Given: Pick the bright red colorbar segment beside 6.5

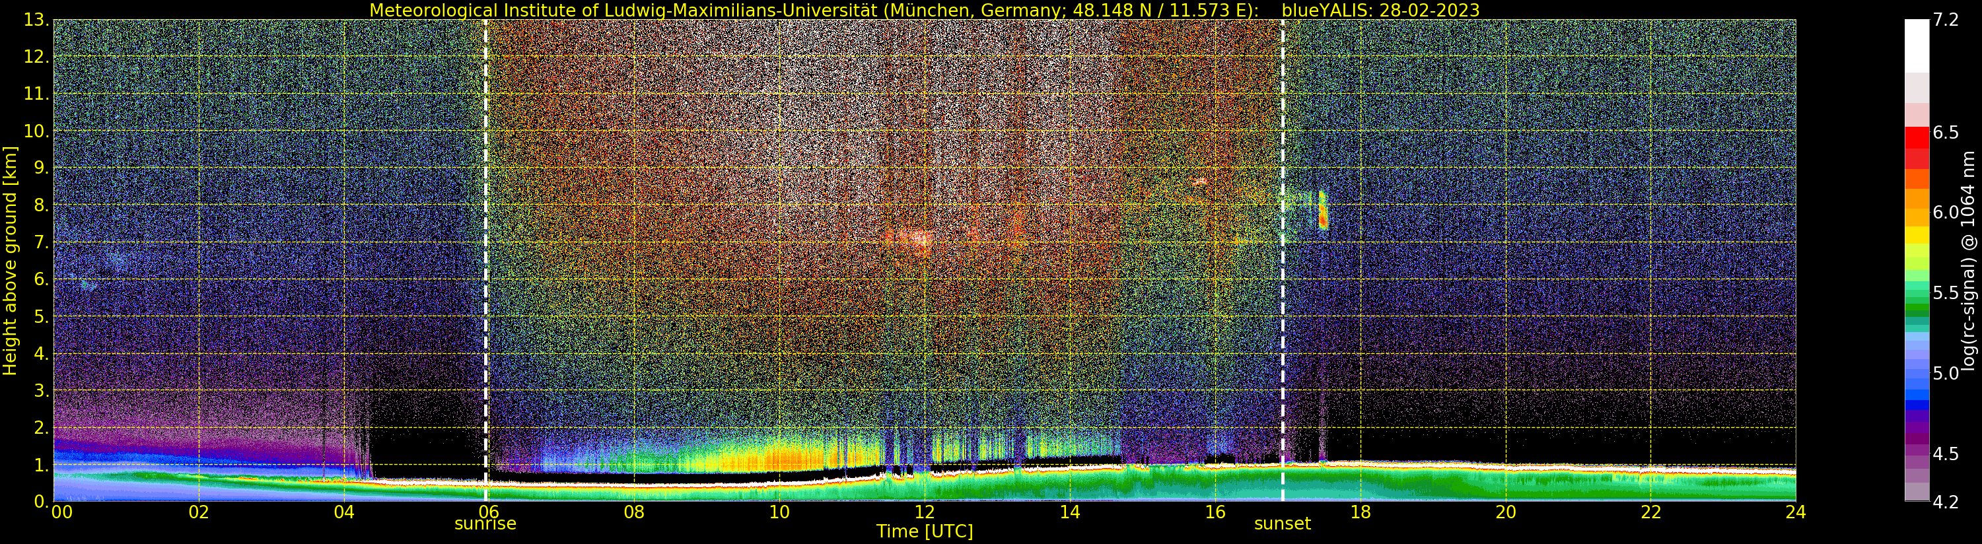Looking at the screenshot, I should pos(1917,139).
